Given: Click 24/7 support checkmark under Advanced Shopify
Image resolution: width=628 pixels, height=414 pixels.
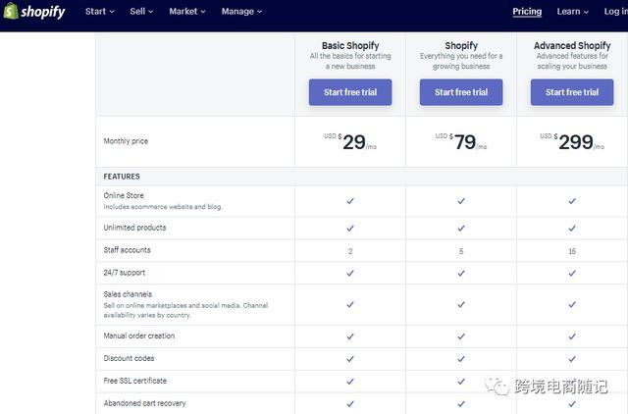Looking at the screenshot, I should pyautogui.click(x=572, y=273).
